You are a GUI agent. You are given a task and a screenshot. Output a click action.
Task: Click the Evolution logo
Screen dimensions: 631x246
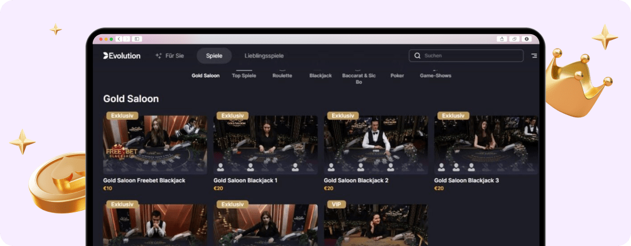[121, 56]
